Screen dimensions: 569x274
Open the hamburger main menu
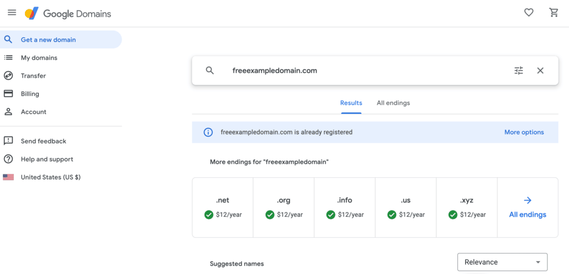point(12,13)
